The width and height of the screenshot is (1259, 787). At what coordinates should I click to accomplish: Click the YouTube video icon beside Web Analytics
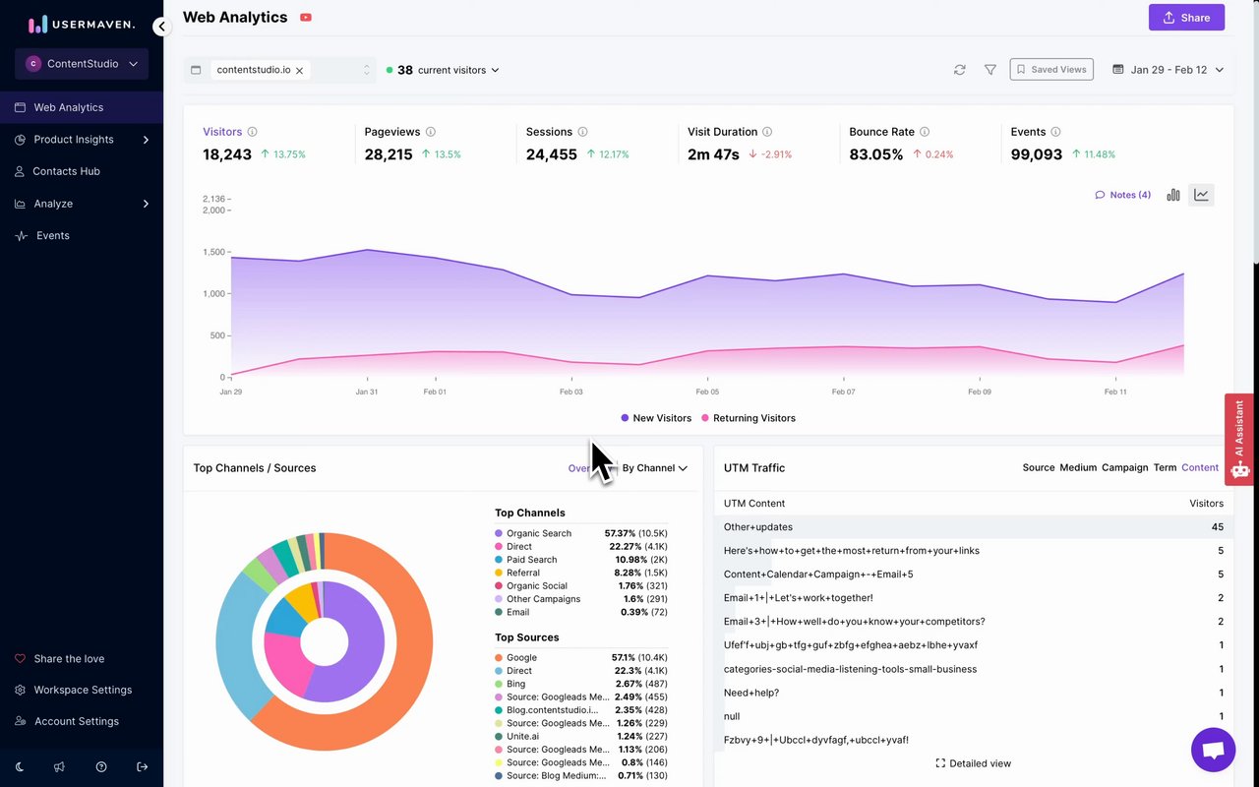point(306,18)
